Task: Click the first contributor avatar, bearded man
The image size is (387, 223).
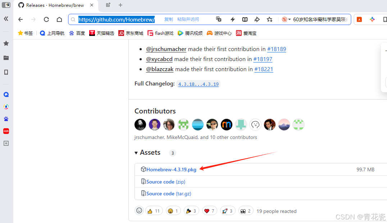Action: tap(140, 125)
